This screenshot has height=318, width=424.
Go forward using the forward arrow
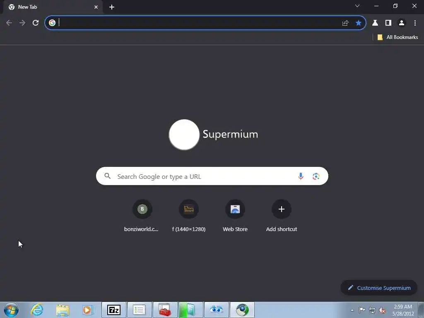(x=22, y=23)
